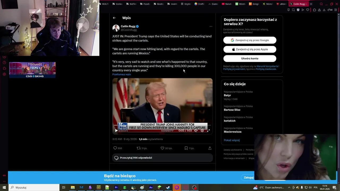Open the @CollinRugg handle link

129,30
